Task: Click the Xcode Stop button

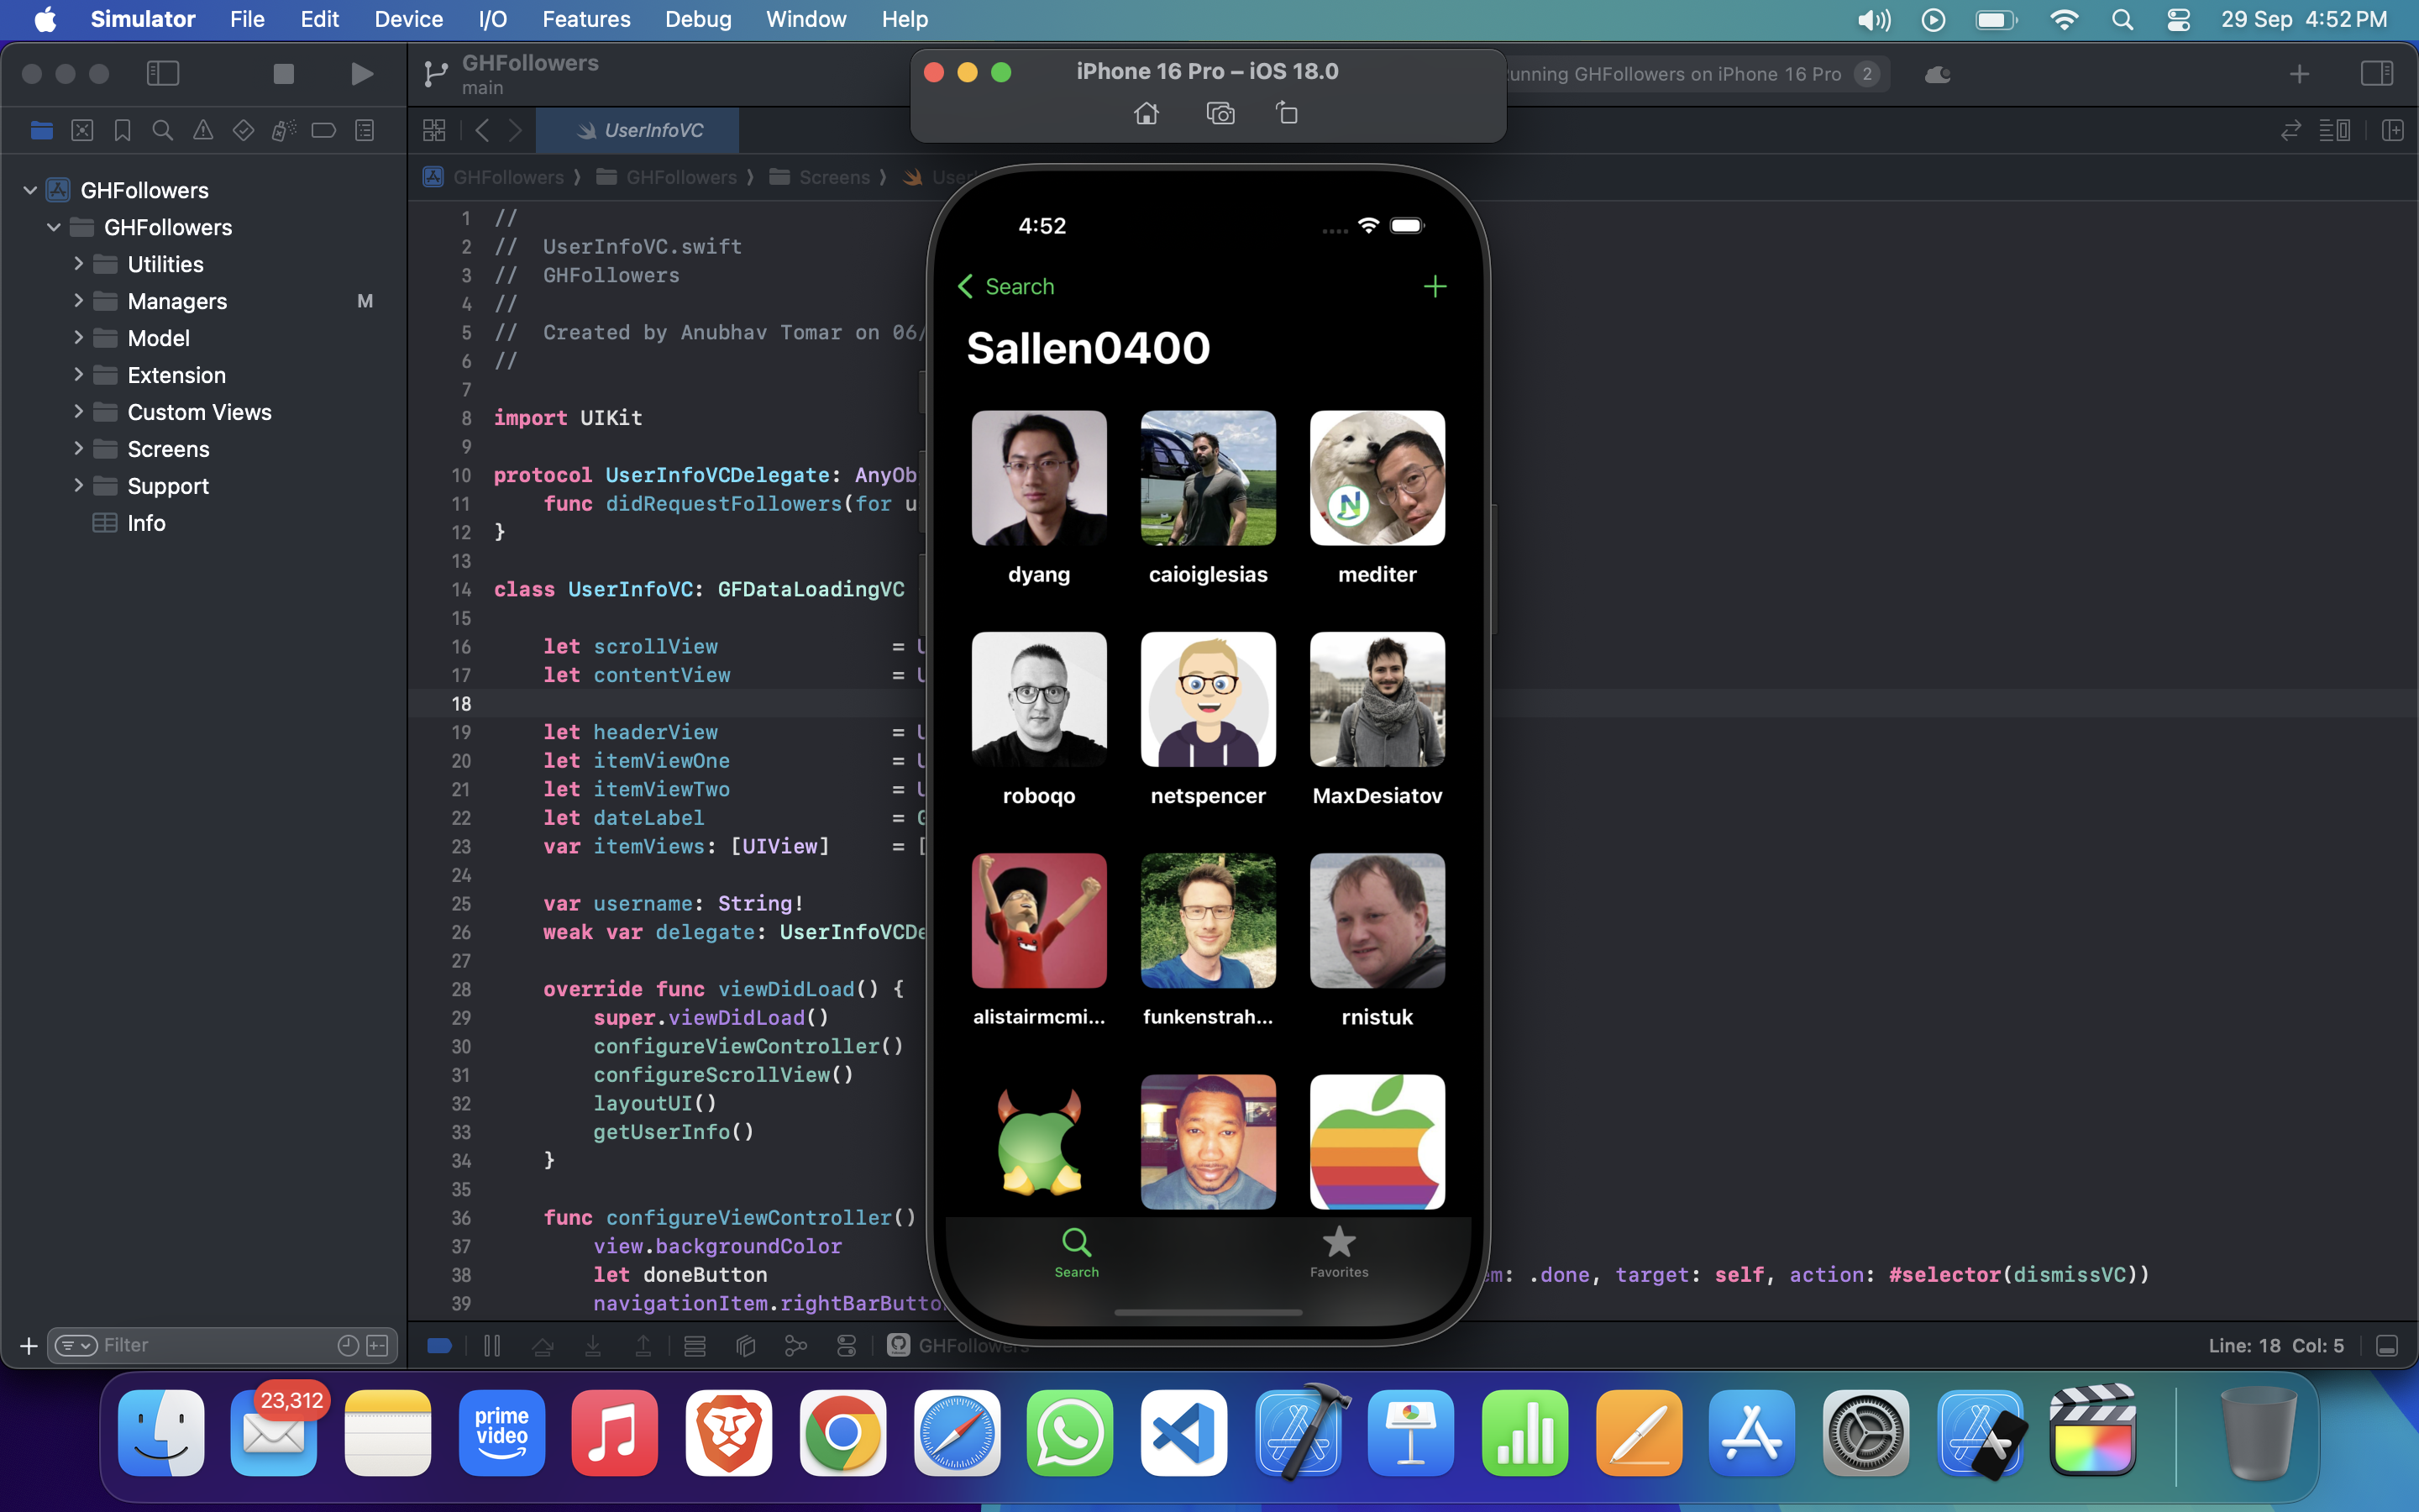Action: tap(284, 74)
